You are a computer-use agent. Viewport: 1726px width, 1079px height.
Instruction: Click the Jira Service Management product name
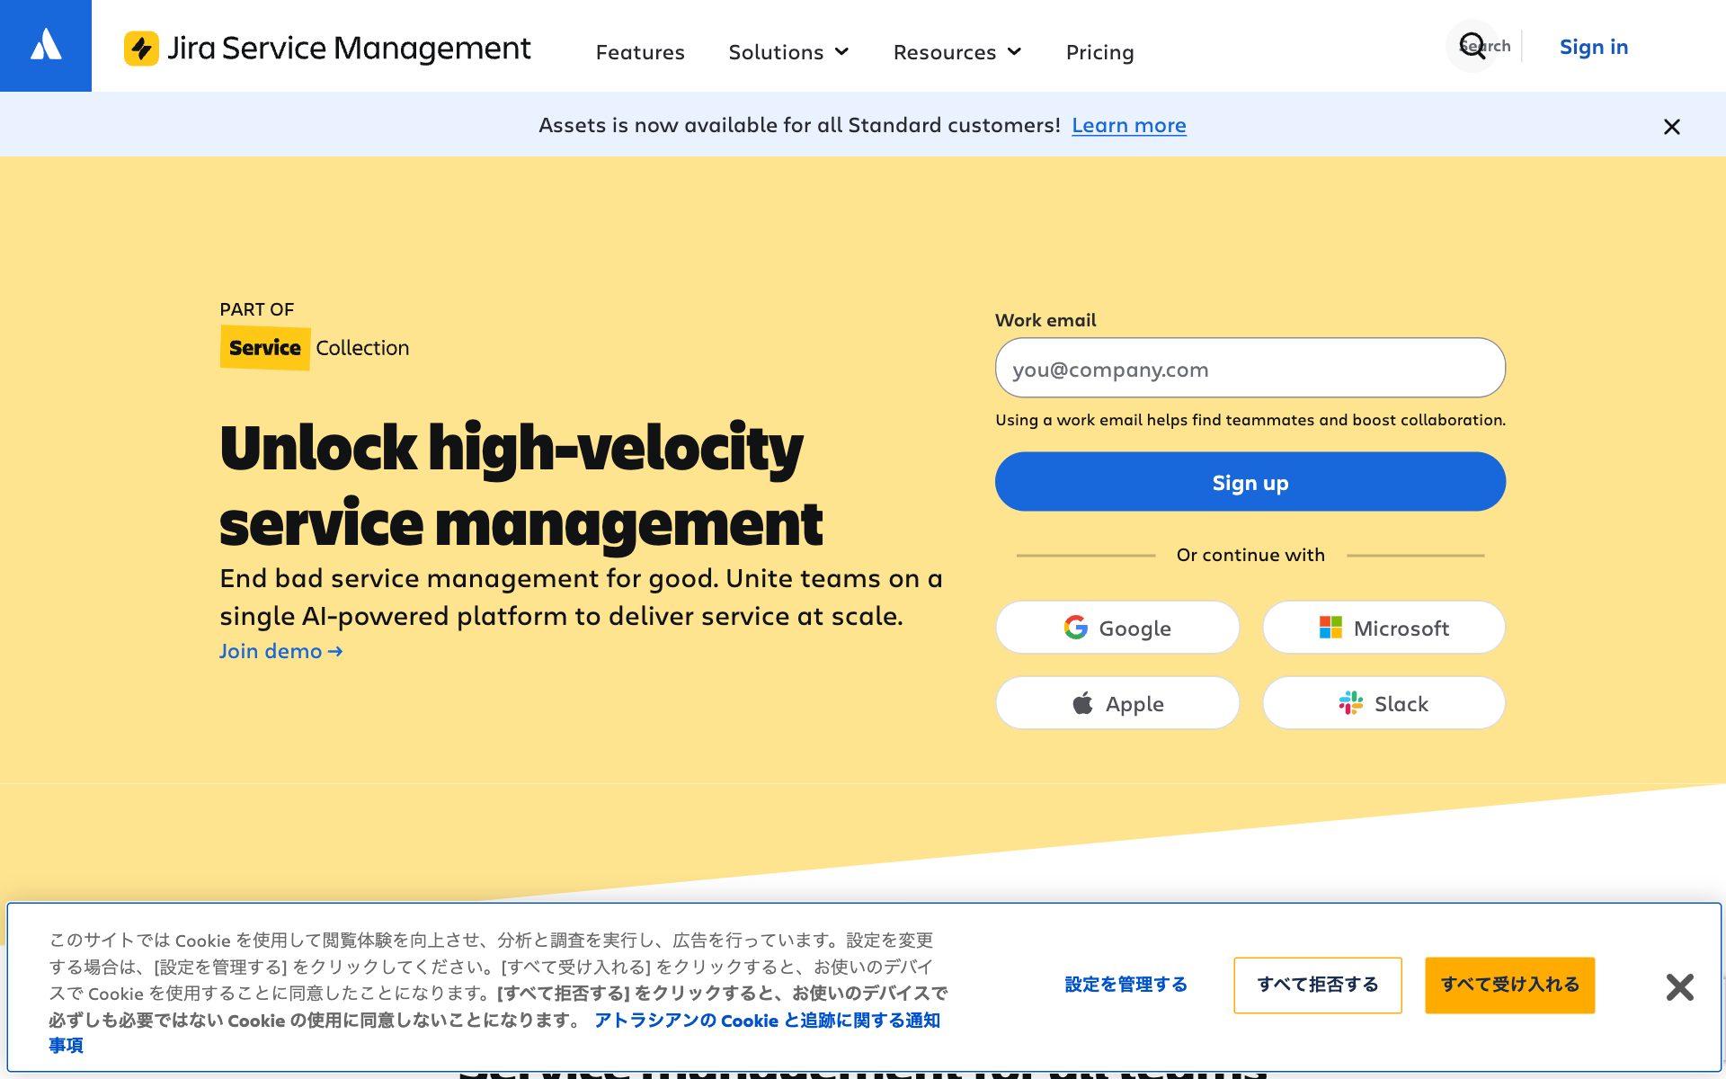coord(349,49)
